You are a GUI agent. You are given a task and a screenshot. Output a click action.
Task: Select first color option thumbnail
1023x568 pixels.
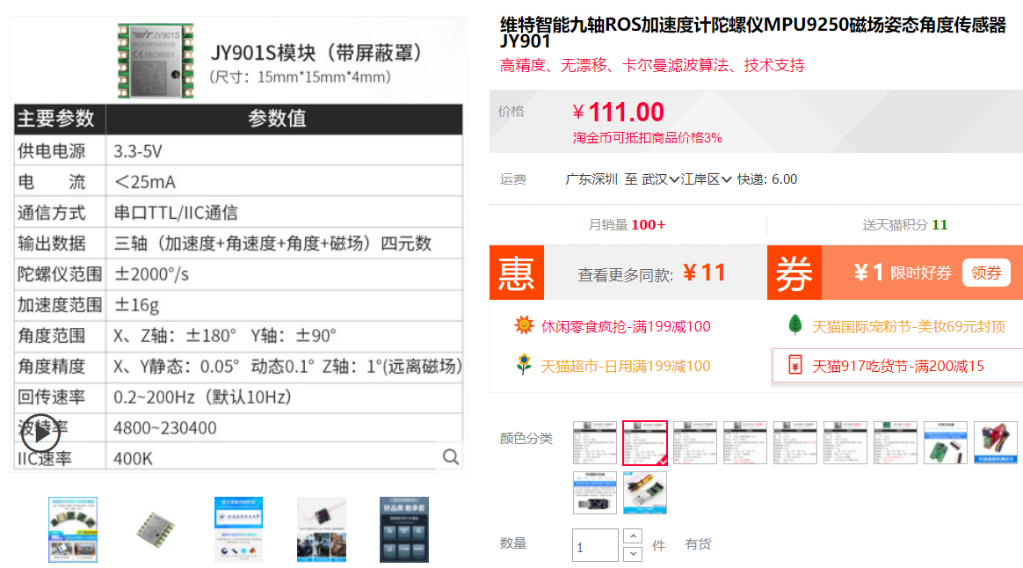pos(594,442)
